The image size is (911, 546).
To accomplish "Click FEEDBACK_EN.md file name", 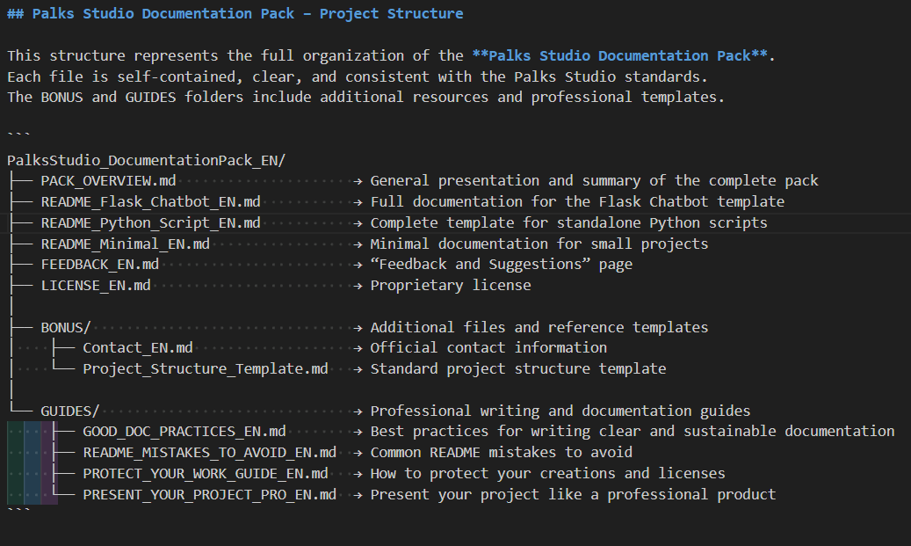I will [99, 265].
